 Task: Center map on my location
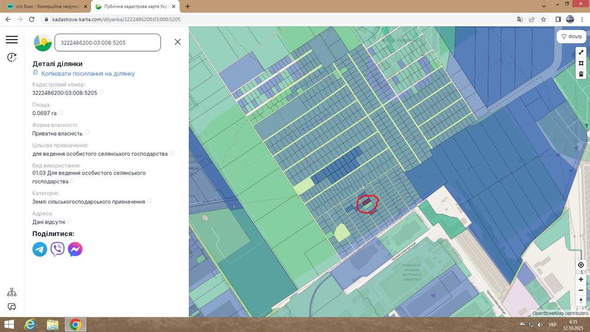[x=581, y=265]
